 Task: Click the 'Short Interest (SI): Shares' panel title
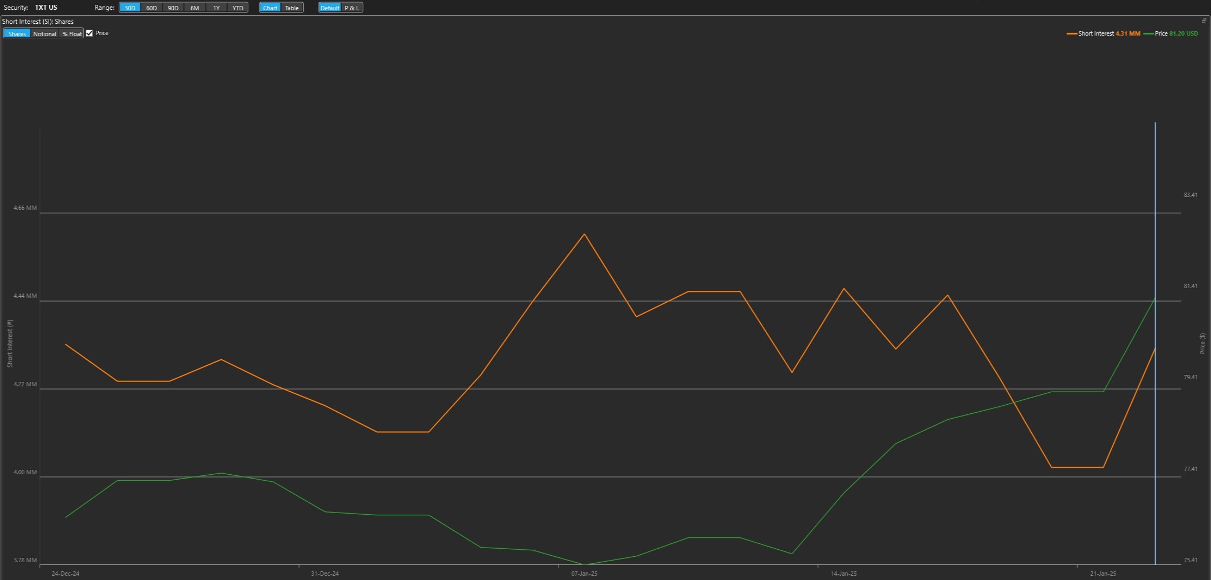click(x=38, y=22)
